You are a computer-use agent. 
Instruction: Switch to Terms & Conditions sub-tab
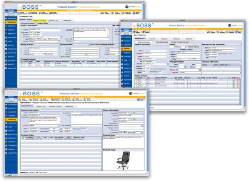162,42
